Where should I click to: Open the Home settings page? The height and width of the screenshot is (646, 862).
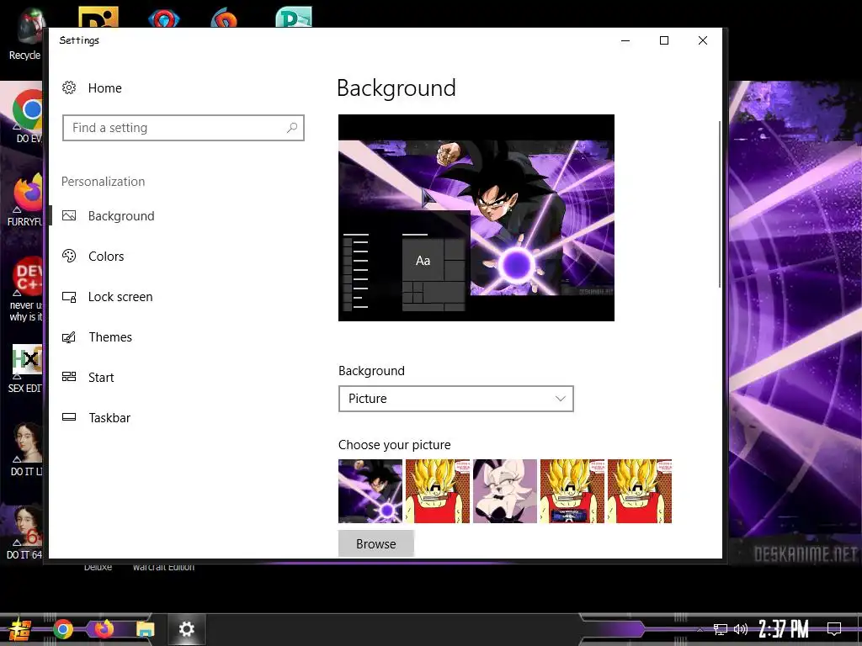pos(104,87)
